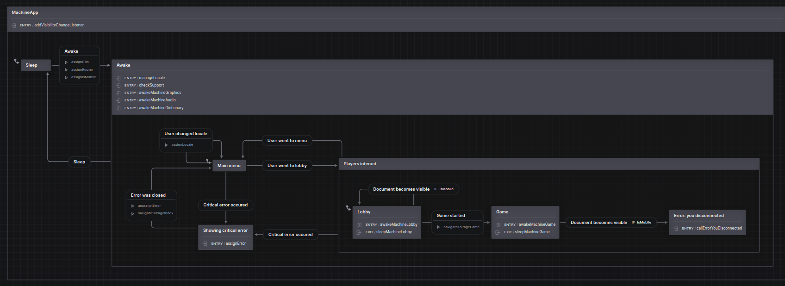Select the Main menu state node
This screenshot has width=785, height=286.
[x=229, y=166]
